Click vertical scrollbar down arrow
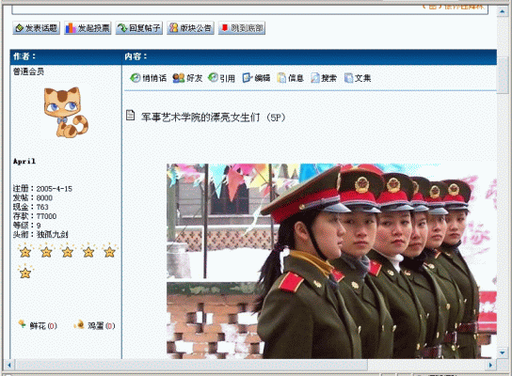This screenshot has height=376, width=512. 503,352
